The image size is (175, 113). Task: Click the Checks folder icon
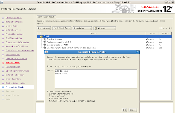pos(41,36)
